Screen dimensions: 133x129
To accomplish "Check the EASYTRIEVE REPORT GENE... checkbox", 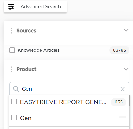I will pyautogui.click(x=14, y=102).
